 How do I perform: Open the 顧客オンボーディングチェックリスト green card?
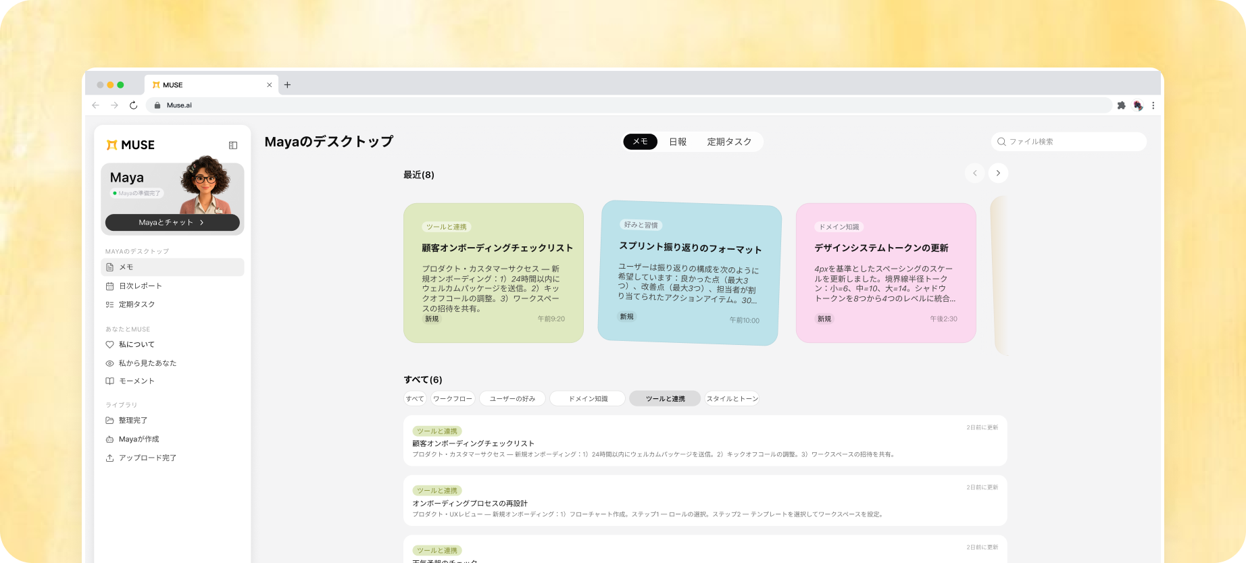click(493, 273)
